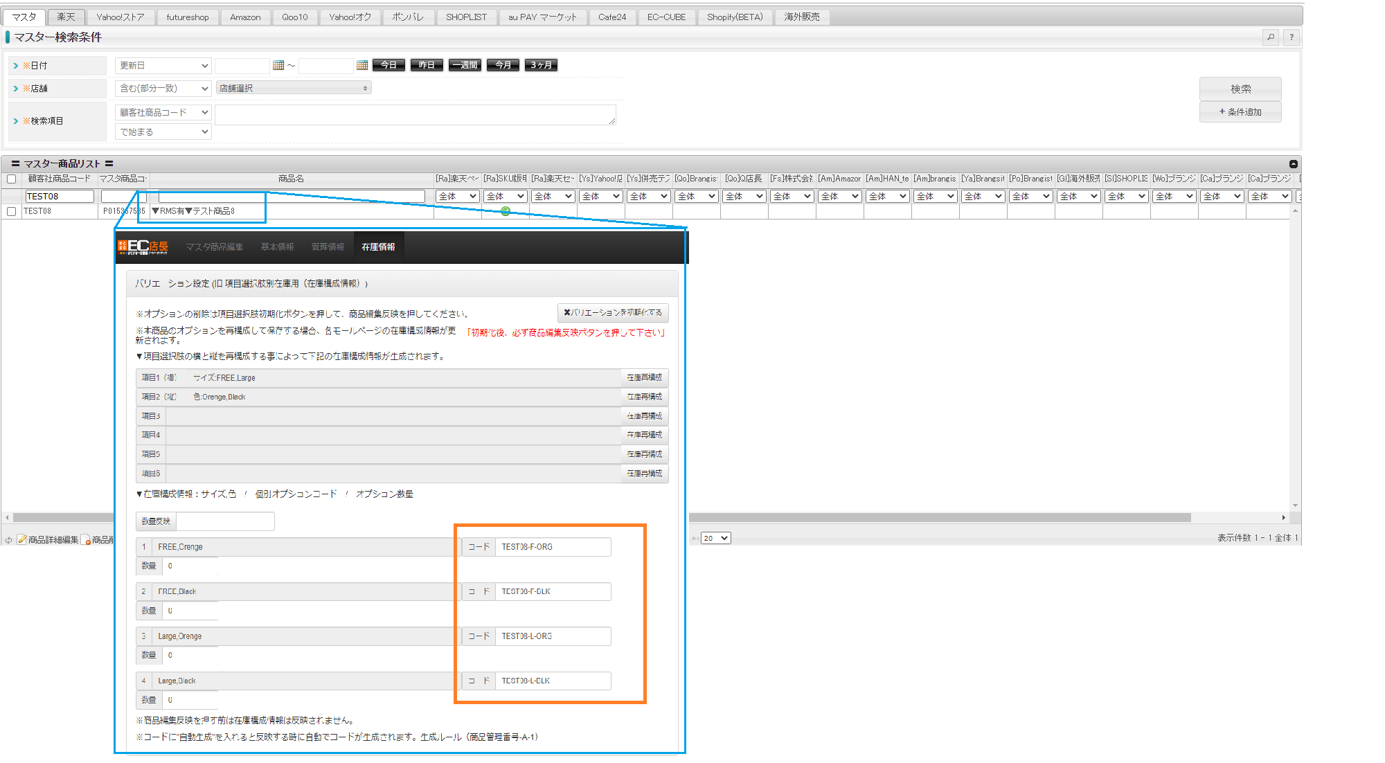Switch to the 楽天 tab
This screenshot has width=1385, height=763.
pyautogui.click(x=66, y=17)
